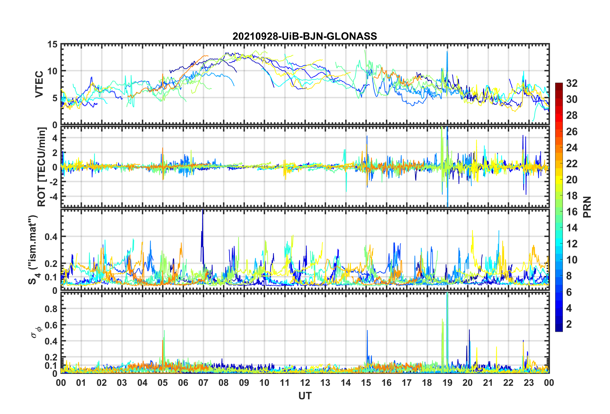The height and width of the screenshot is (414, 610).
Task: Pick the orange colorbar segment at PRN 24
Action: [559, 148]
